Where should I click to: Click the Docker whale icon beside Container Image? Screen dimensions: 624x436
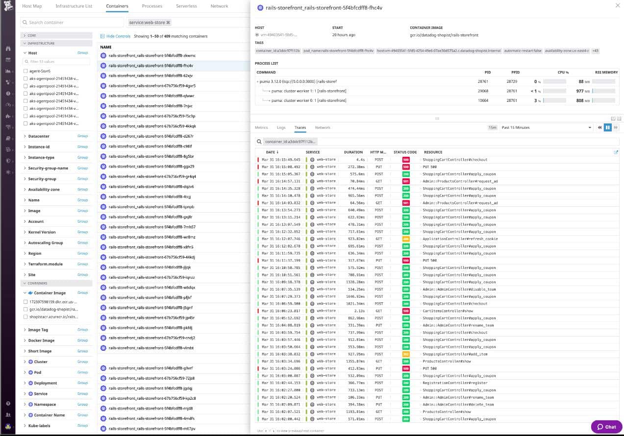tap(31, 293)
